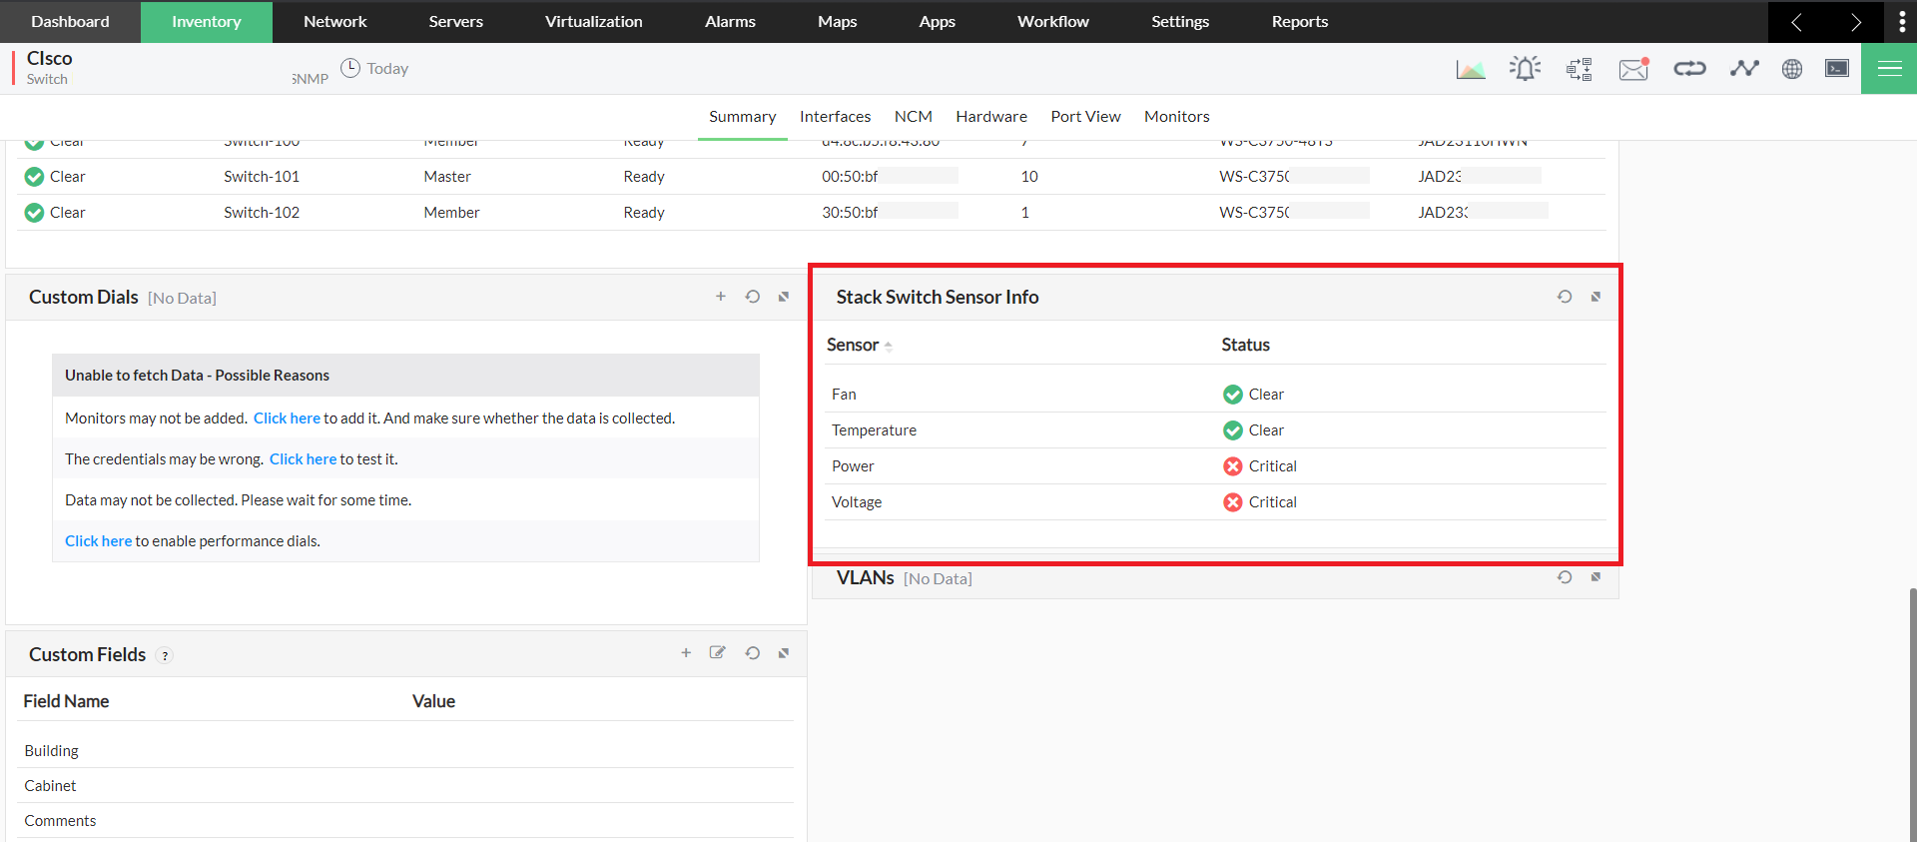Click the alarm bell icon
Viewport: 1917px width, 842px height.
point(1525,69)
